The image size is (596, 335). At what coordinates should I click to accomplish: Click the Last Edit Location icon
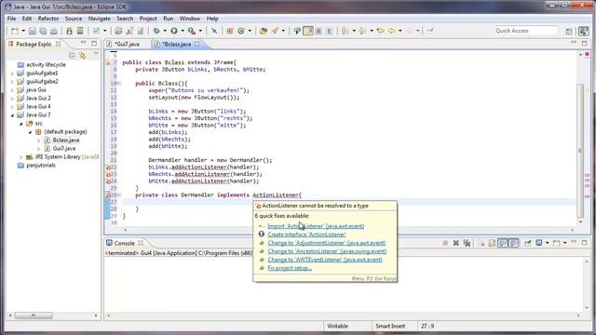click(x=380, y=31)
